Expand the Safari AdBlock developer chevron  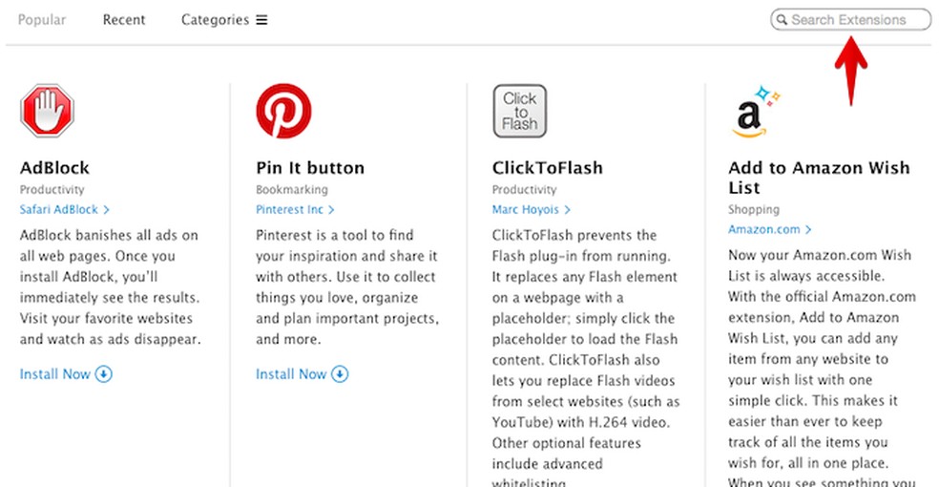tap(107, 210)
